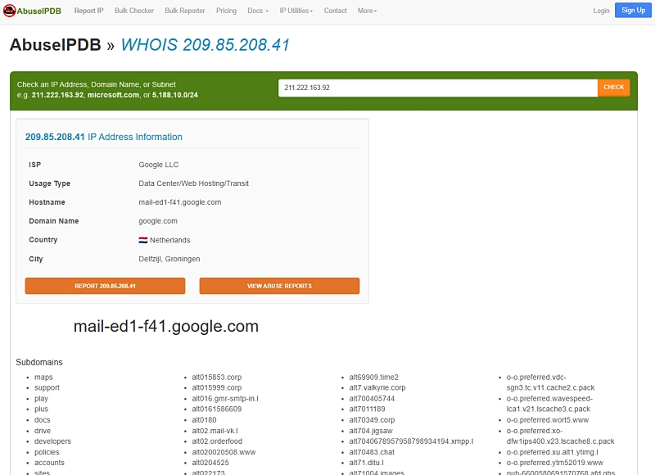Select Bulk Reporter in navigation

click(x=185, y=11)
